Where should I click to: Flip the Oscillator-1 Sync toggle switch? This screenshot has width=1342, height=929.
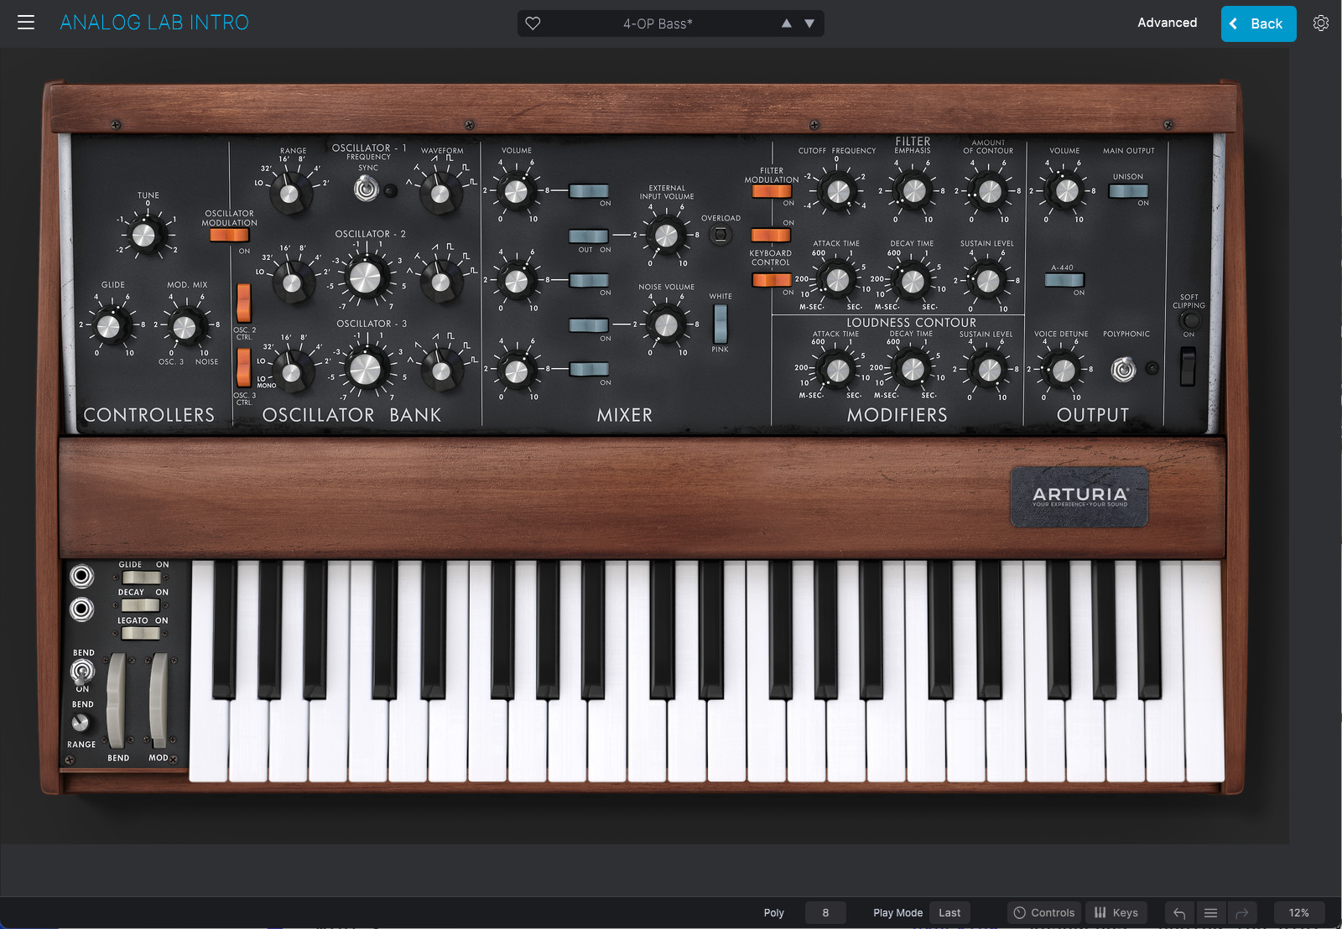[x=366, y=189]
